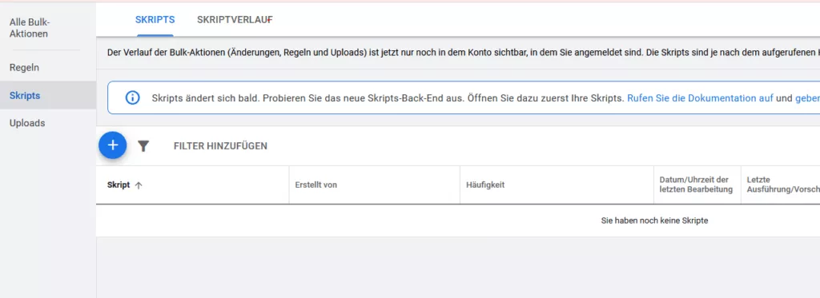Click the partially visible 'geben' link
820x298 pixels.
807,97
